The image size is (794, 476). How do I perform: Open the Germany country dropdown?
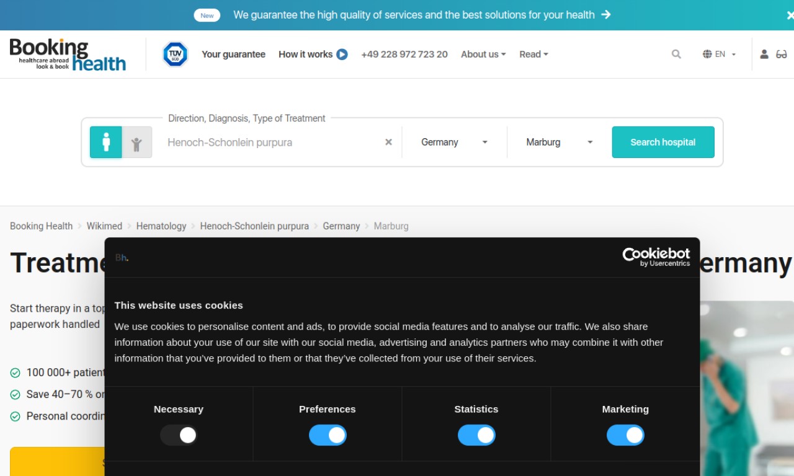(x=454, y=142)
